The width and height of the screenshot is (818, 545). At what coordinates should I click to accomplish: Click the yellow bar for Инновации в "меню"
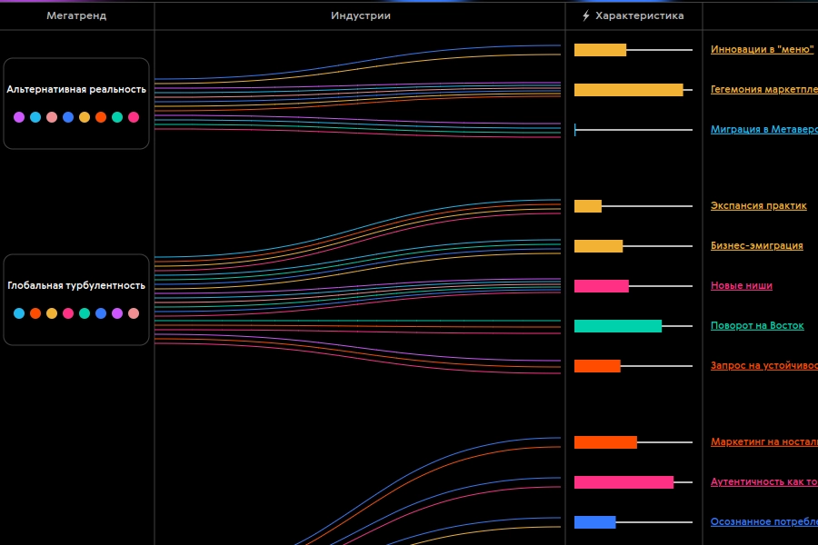(x=600, y=50)
